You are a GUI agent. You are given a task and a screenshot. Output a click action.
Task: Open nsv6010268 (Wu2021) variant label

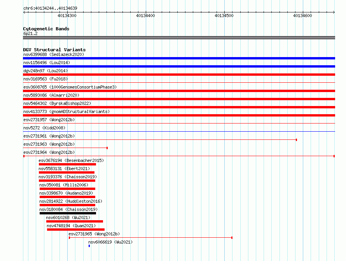click(68, 217)
